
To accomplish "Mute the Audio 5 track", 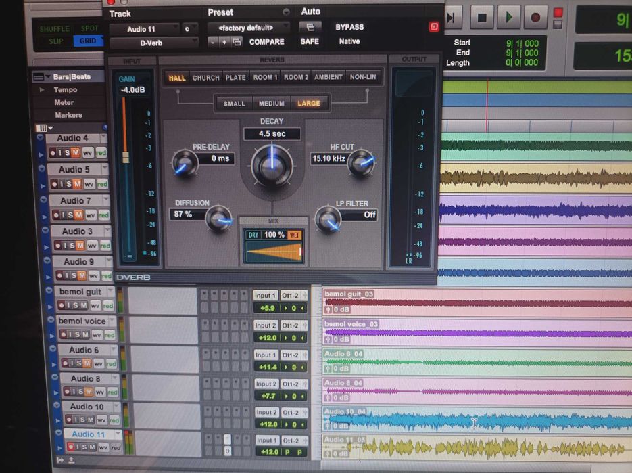I will click(x=77, y=185).
